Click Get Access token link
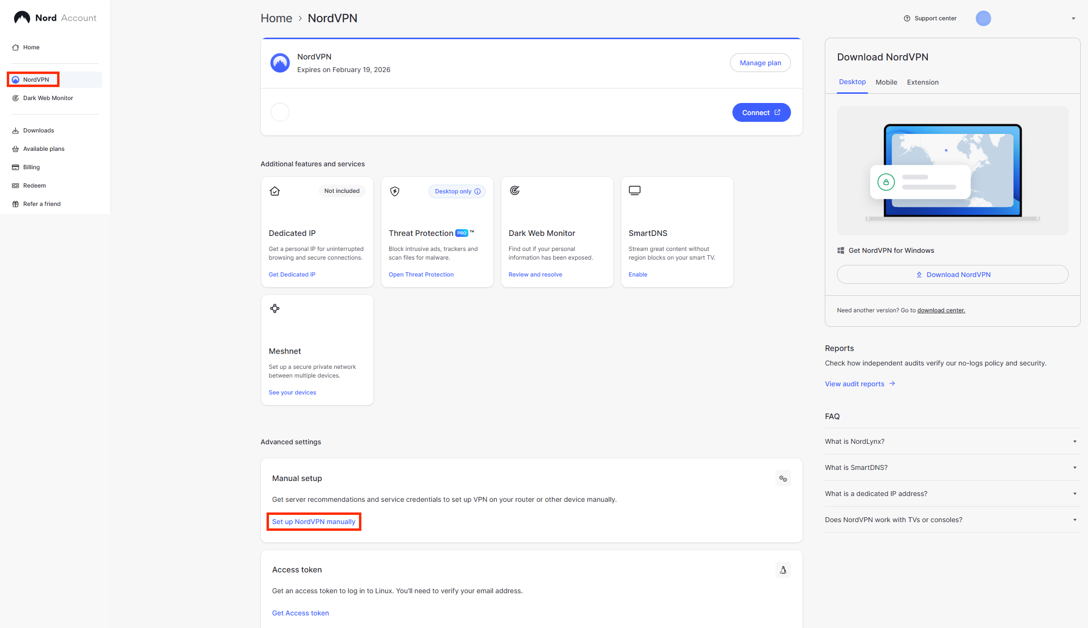Viewport: 1088px width, 628px height. (300, 613)
